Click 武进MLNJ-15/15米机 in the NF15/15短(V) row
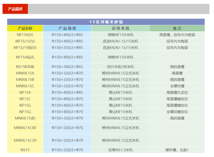 click(120, 48)
